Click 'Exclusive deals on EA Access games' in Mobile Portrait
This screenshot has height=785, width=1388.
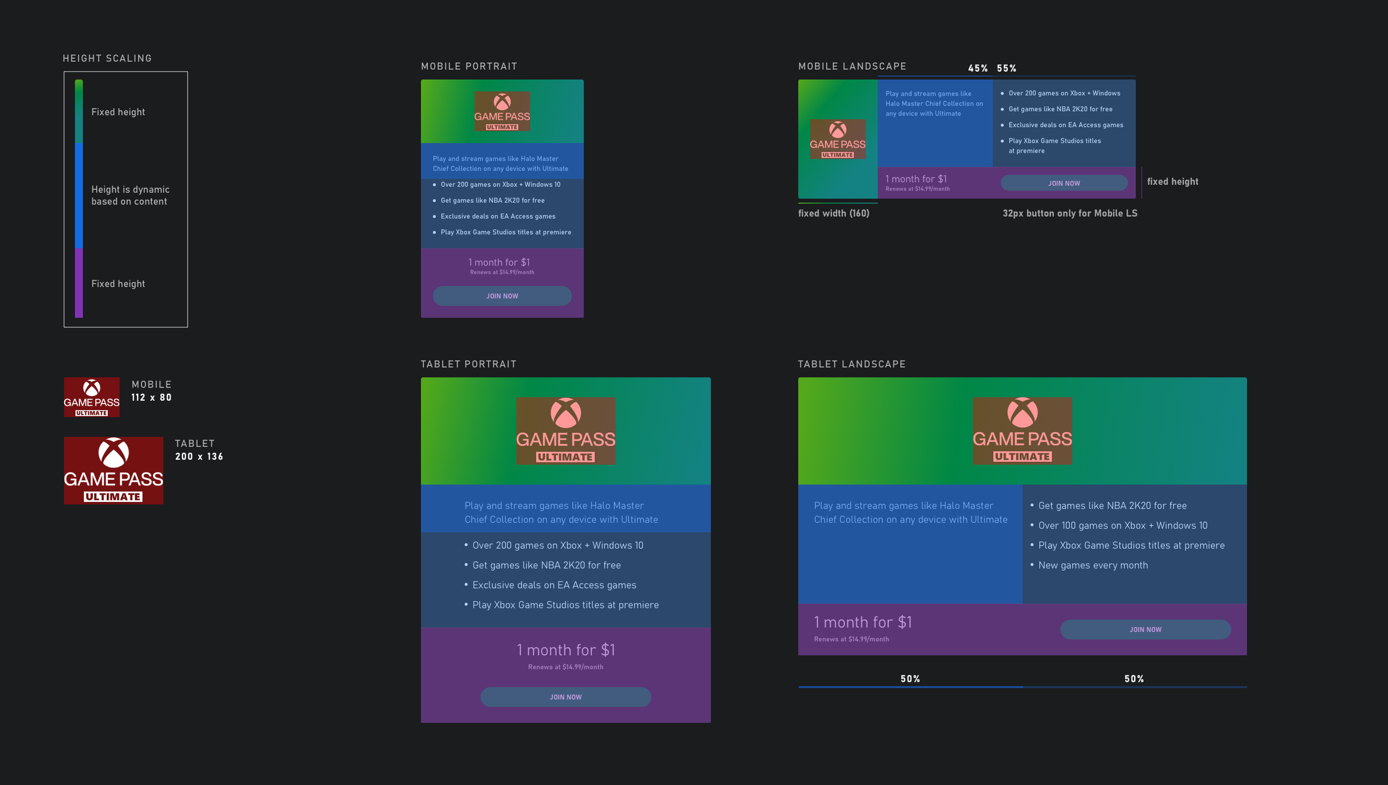click(497, 217)
